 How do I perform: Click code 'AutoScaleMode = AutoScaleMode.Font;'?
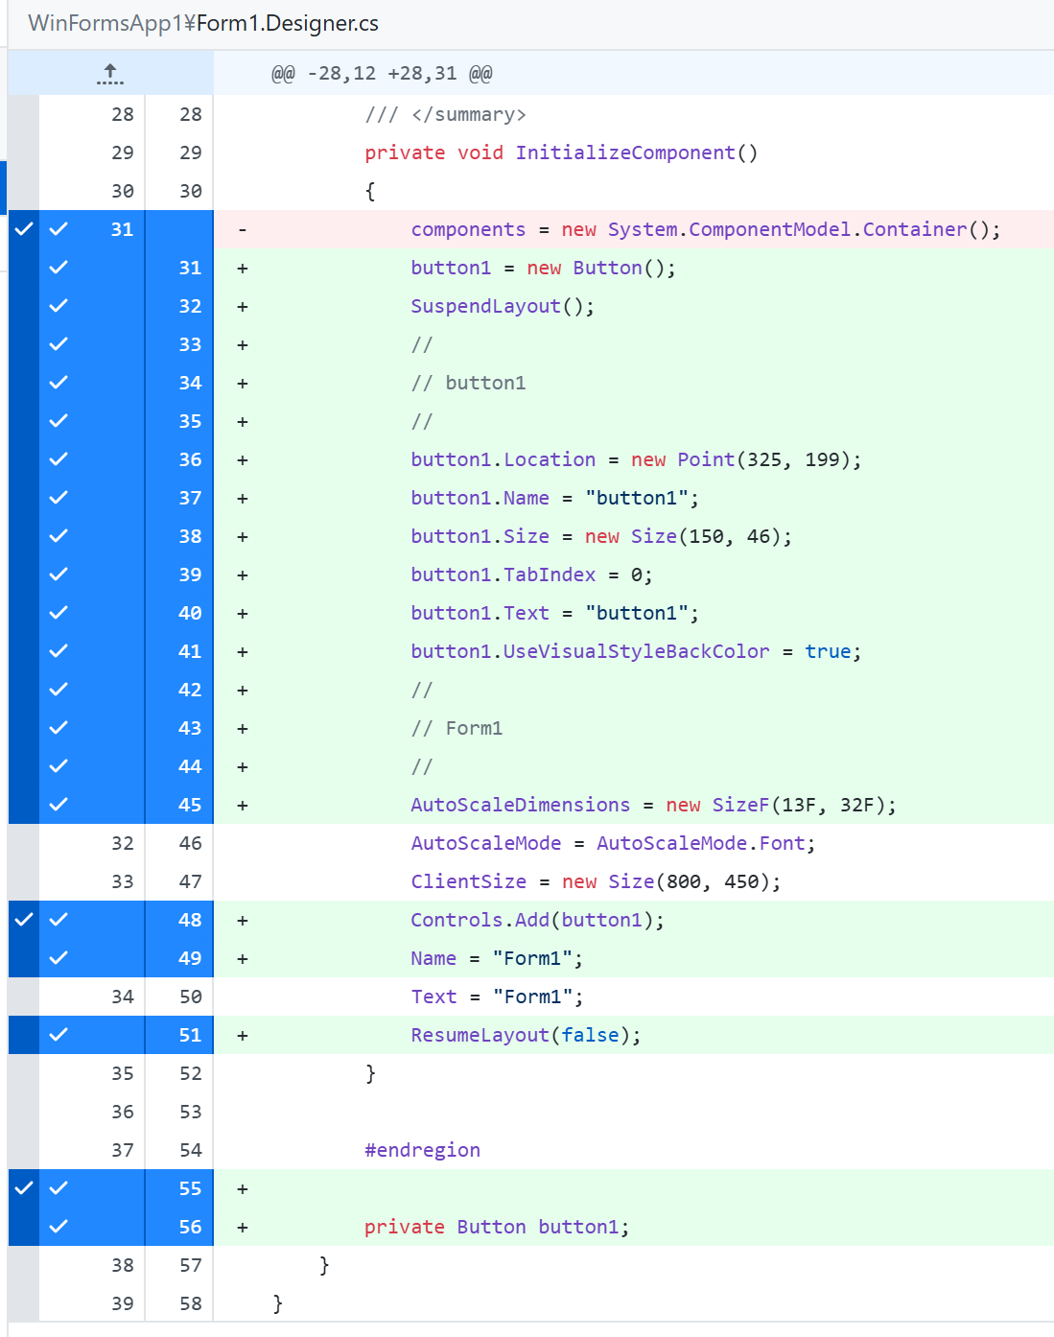[614, 844]
